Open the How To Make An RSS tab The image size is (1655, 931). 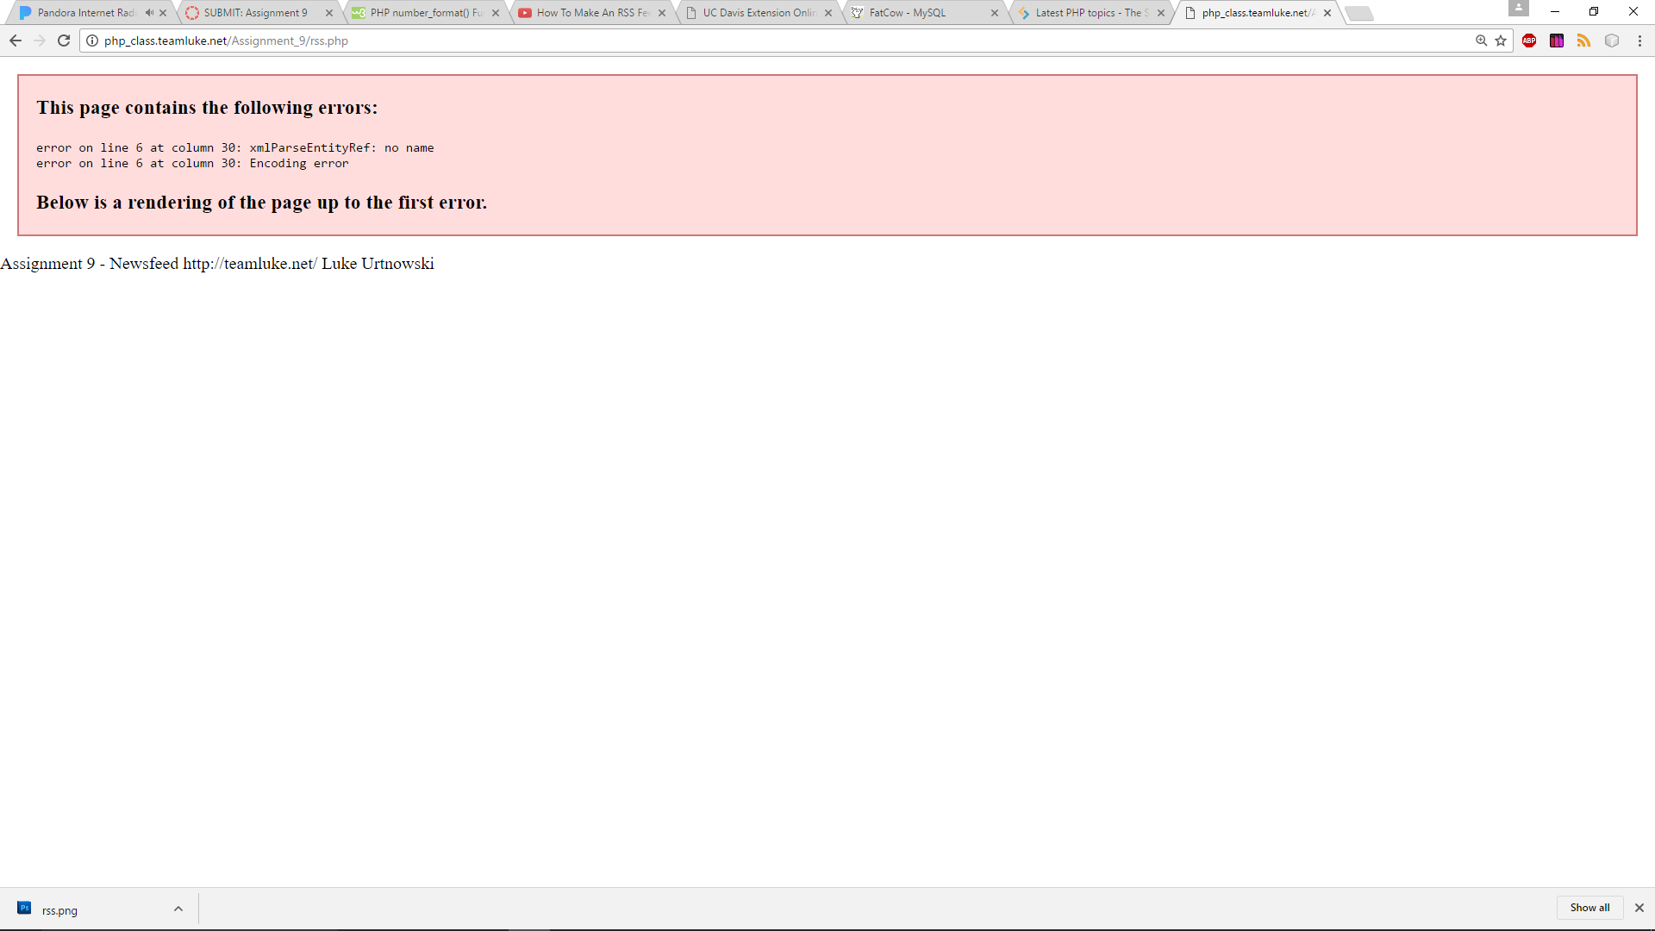pos(592,13)
